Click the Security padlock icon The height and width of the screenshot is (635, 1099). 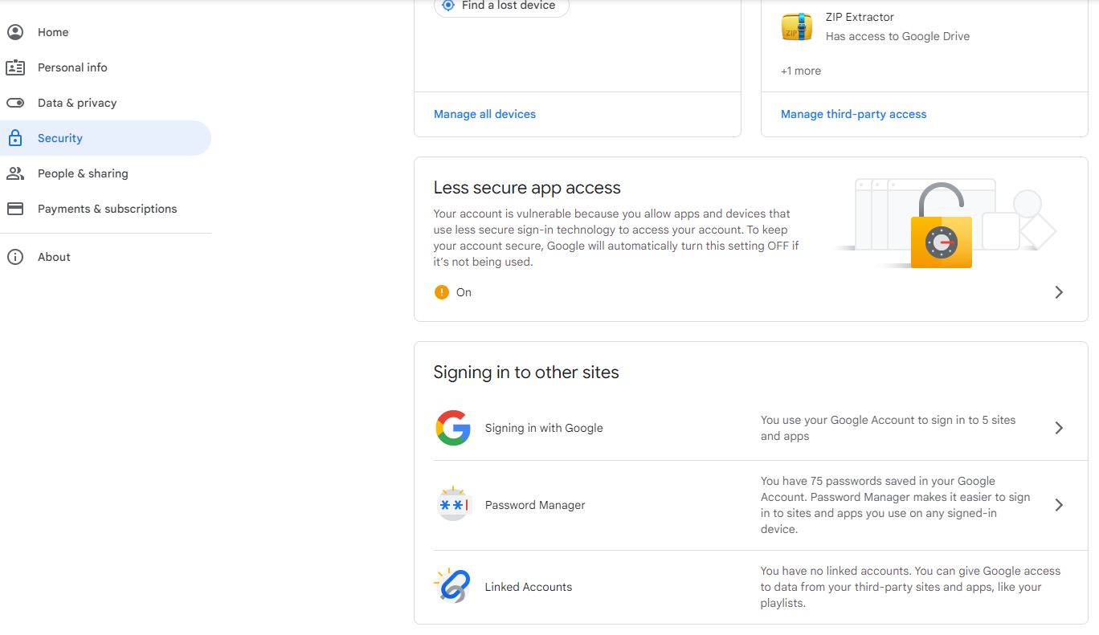[14, 138]
